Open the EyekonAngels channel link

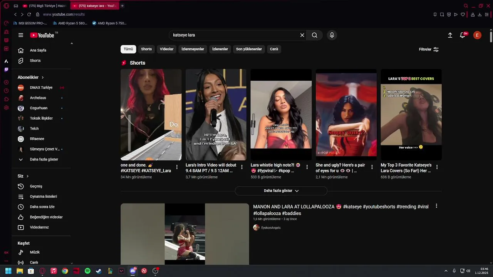pyautogui.click(x=271, y=228)
